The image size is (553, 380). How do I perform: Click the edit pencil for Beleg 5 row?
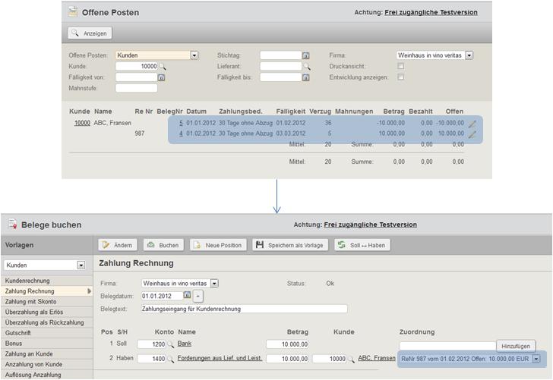pos(472,123)
